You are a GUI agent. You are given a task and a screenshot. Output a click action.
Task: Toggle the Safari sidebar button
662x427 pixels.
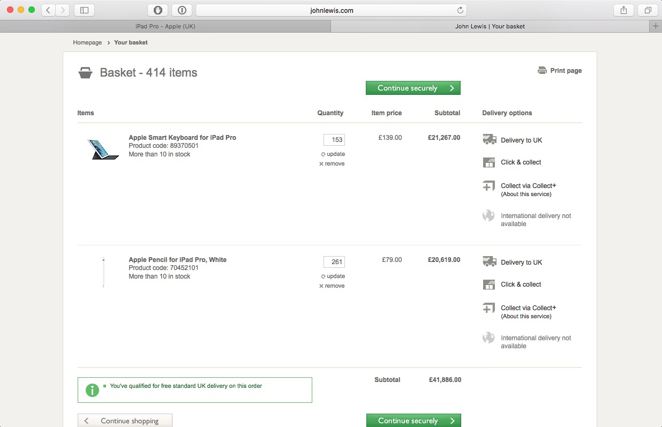84,10
